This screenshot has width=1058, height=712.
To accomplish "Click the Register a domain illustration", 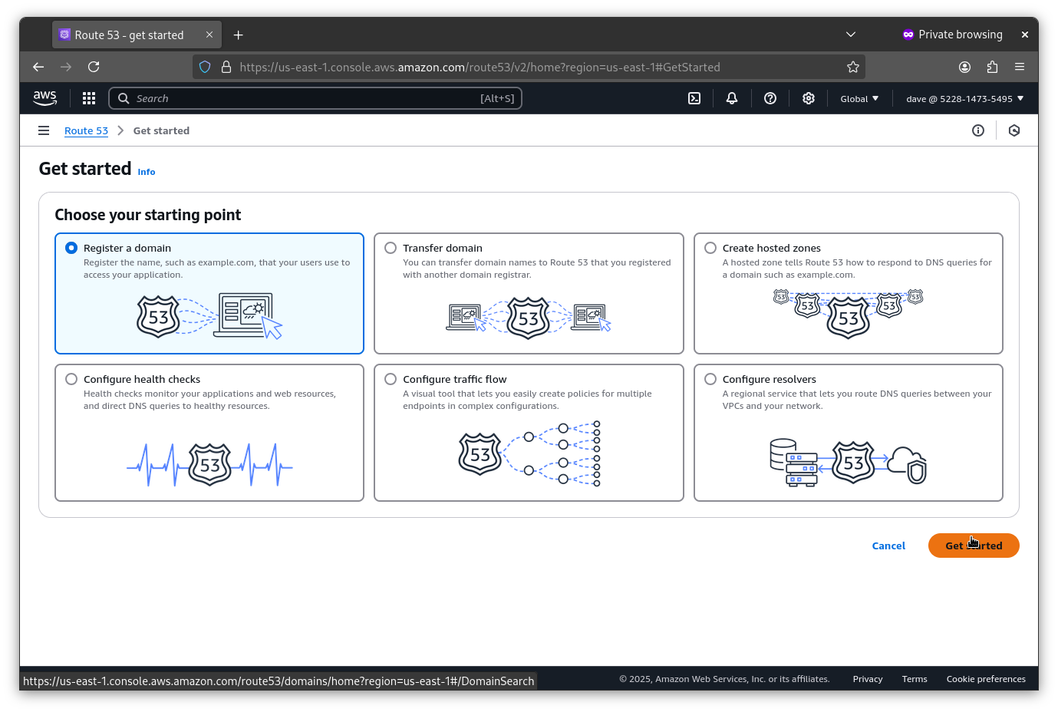I will coord(209,316).
